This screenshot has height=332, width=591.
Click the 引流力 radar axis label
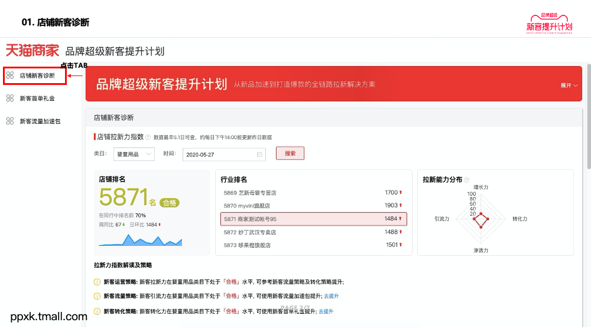pyautogui.click(x=441, y=219)
